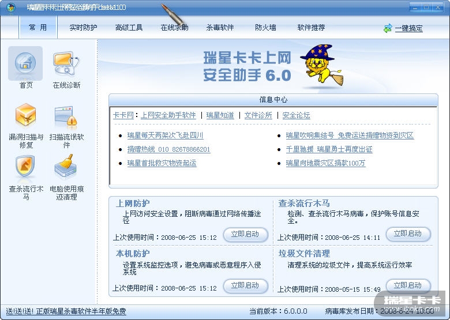Screen dimensions: 450x320
Task: Click the 信息中心 panel header
Action: (273, 100)
